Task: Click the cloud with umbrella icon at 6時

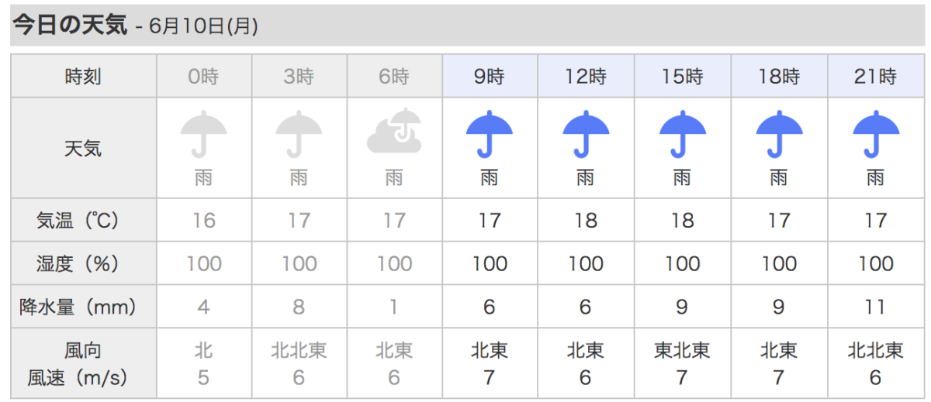Action: coord(394,131)
